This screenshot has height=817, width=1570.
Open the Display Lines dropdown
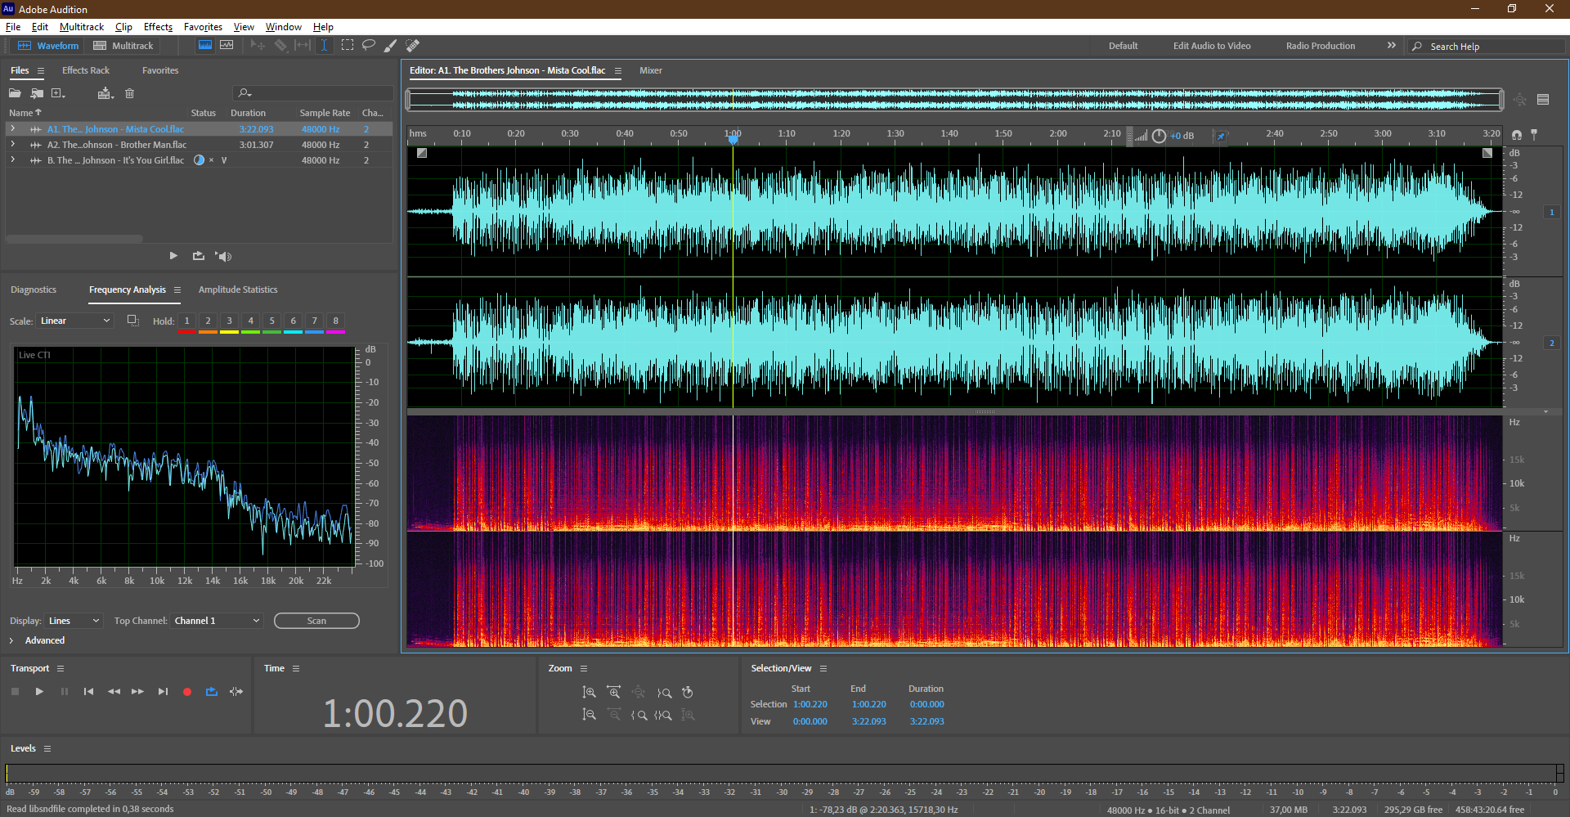click(74, 621)
